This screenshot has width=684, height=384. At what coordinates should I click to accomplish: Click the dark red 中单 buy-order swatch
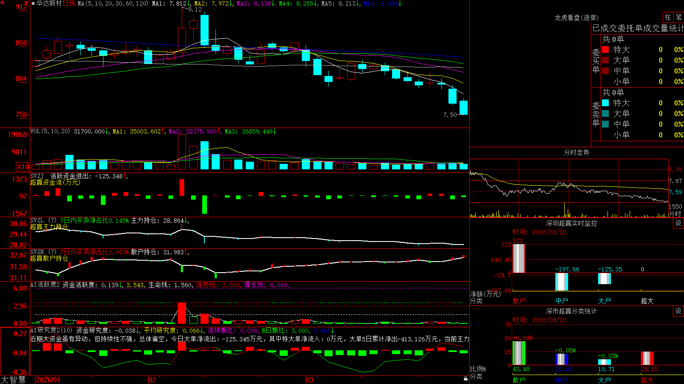click(x=605, y=71)
